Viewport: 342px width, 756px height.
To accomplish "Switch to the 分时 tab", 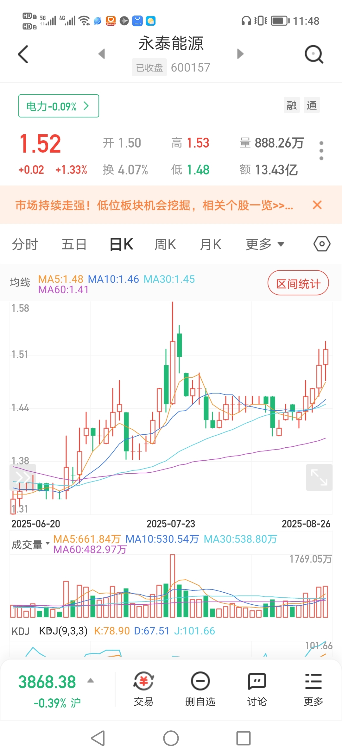I will (25, 244).
